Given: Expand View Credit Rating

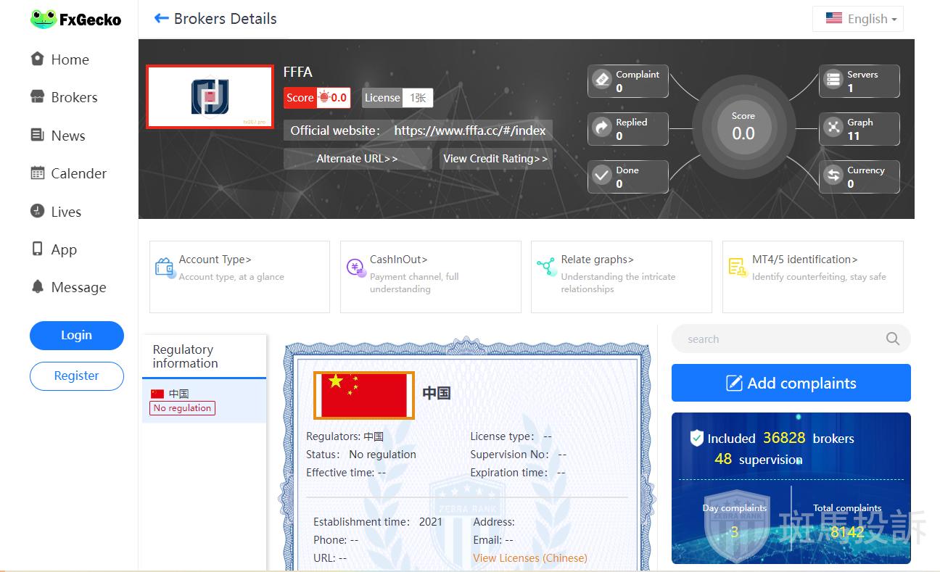Looking at the screenshot, I should (495, 159).
